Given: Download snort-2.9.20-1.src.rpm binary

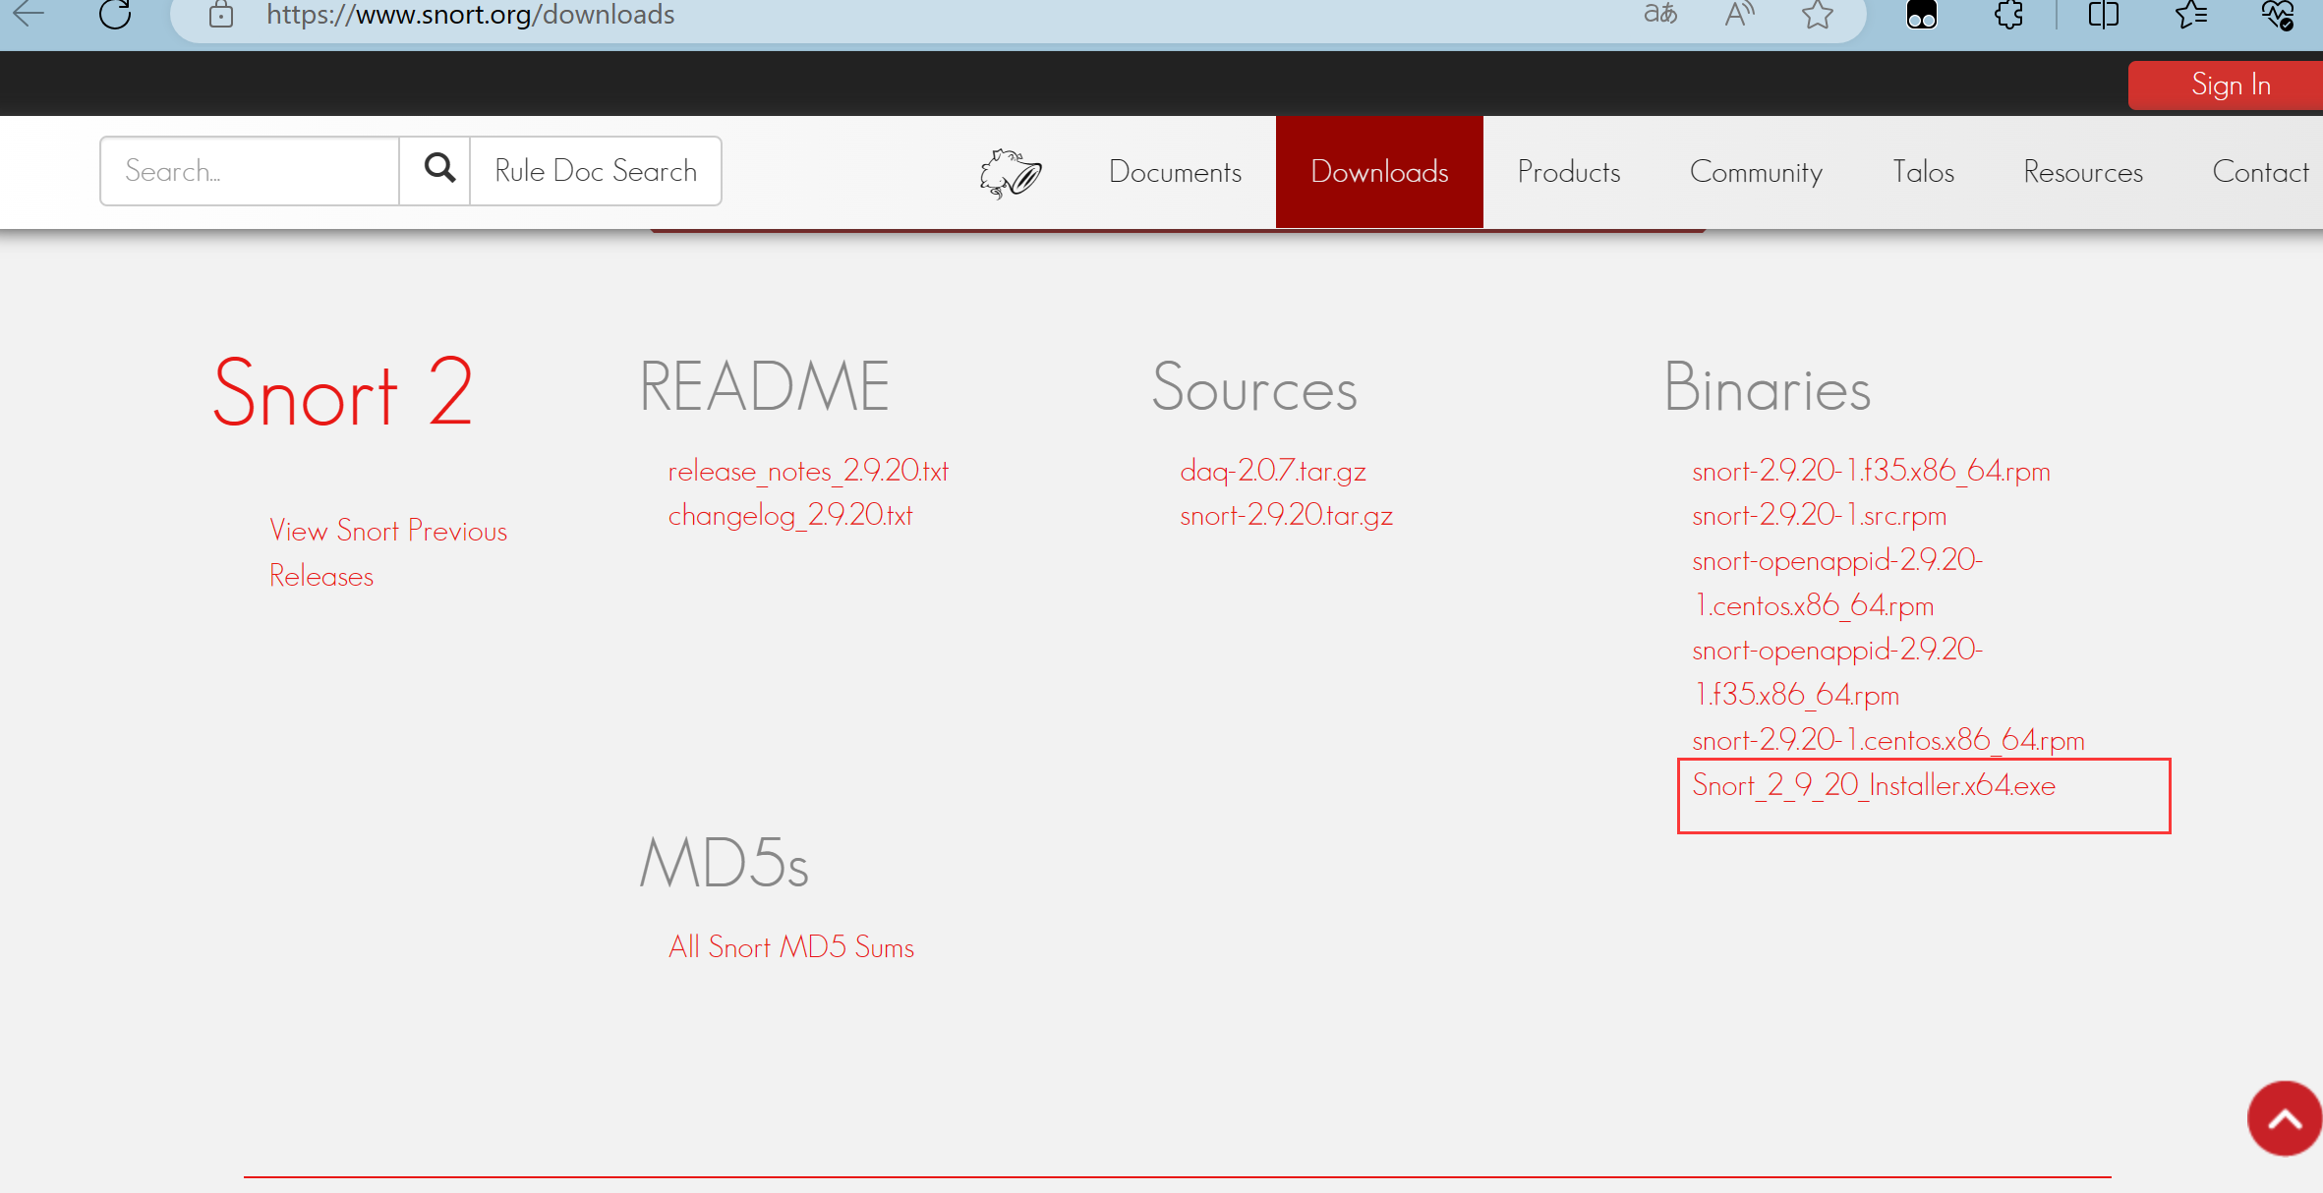Looking at the screenshot, I should (x=1819, y=515).
